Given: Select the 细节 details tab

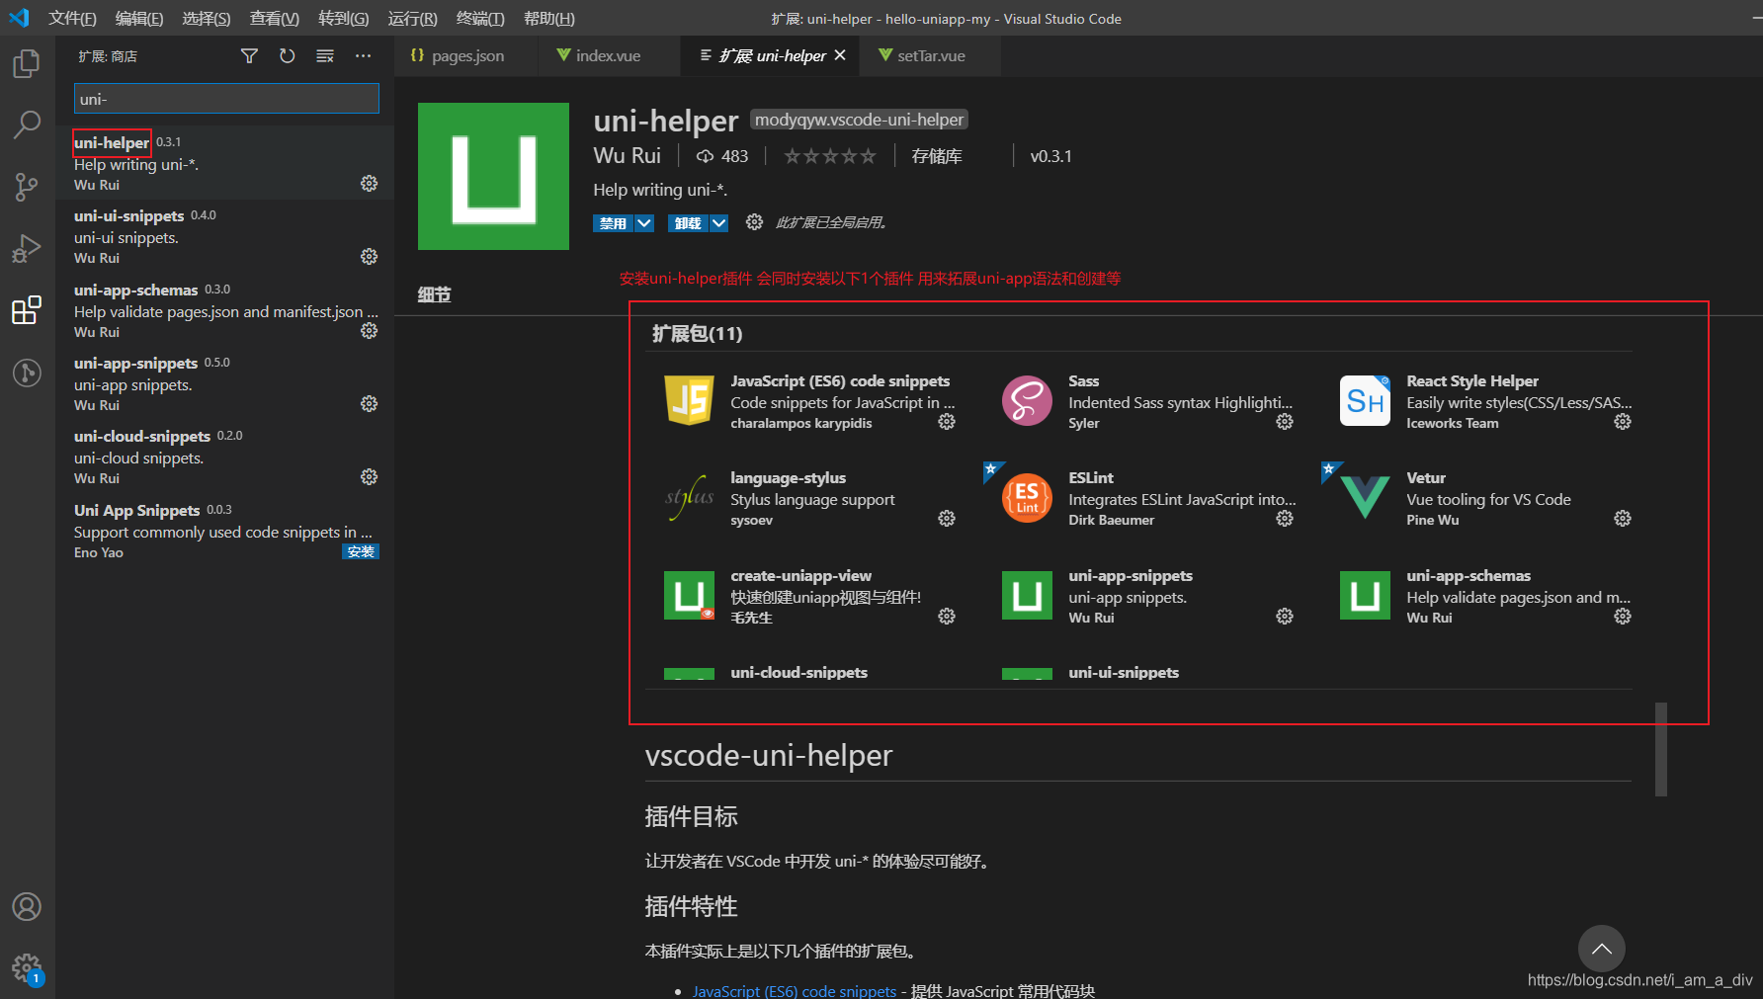Looking at the screenshot, I should pyautogui.click(x=434, y=294).
